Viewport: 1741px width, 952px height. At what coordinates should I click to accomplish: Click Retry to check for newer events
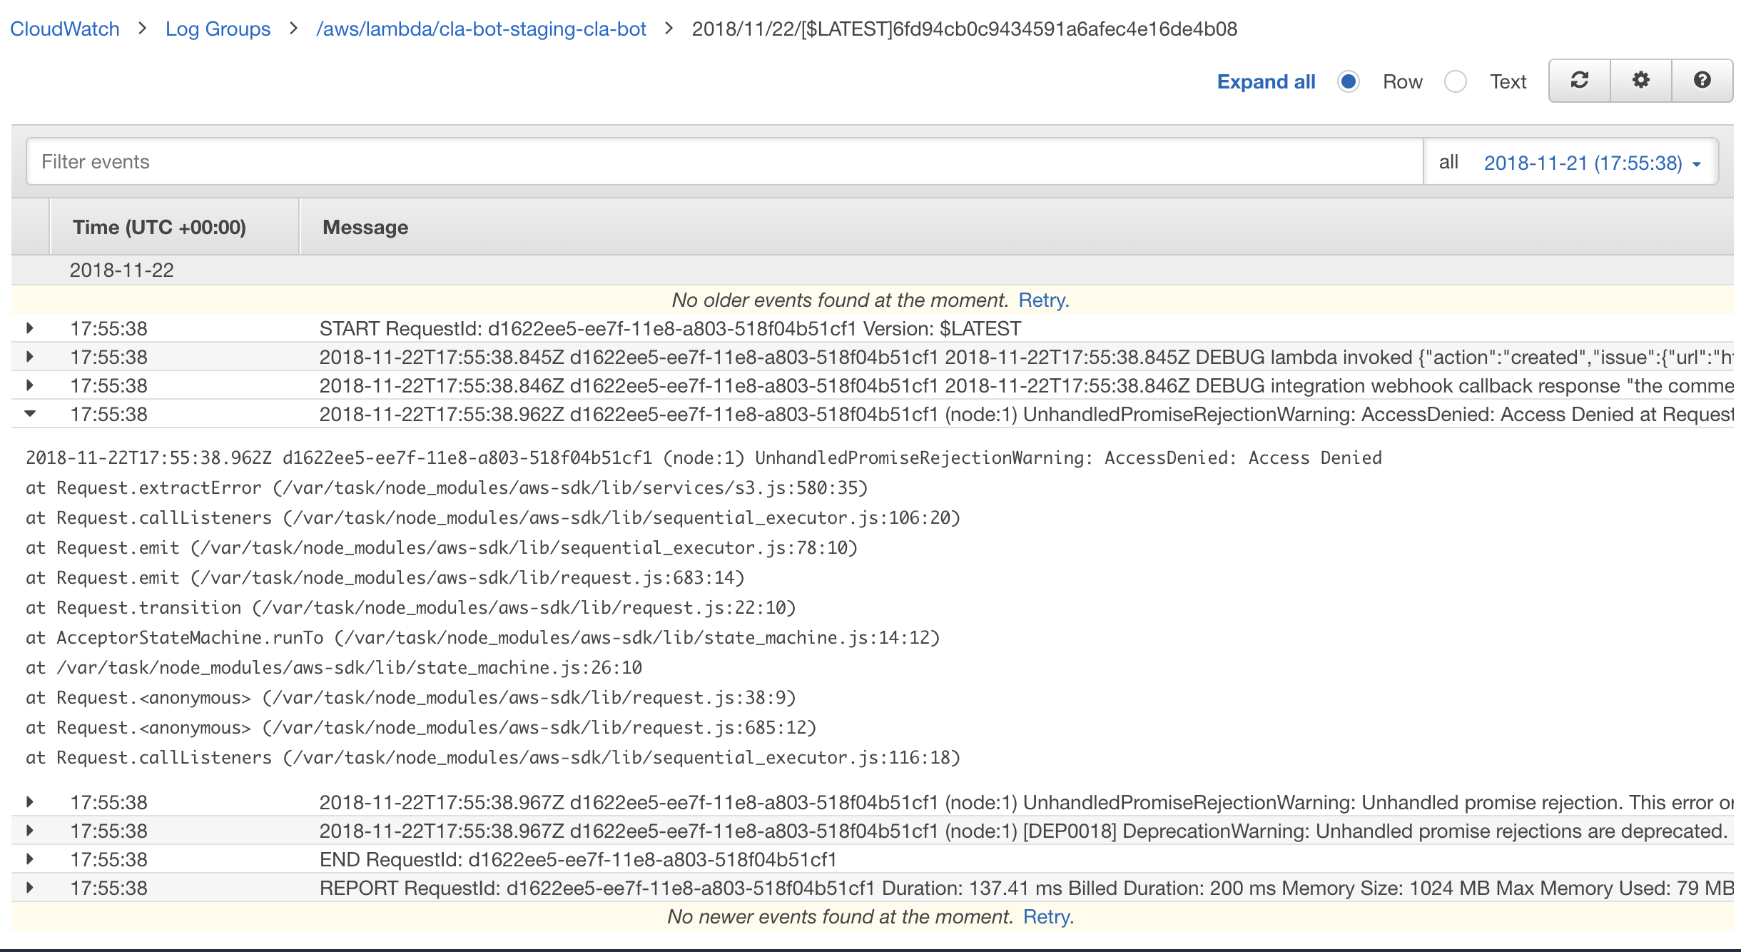[x=1048, y=916]
